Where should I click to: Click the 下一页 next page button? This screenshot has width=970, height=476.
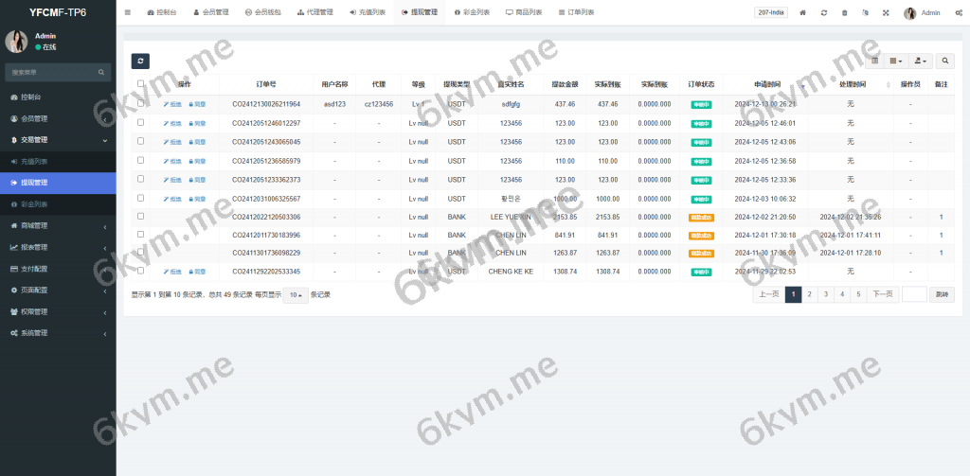(x=882, y=295)
